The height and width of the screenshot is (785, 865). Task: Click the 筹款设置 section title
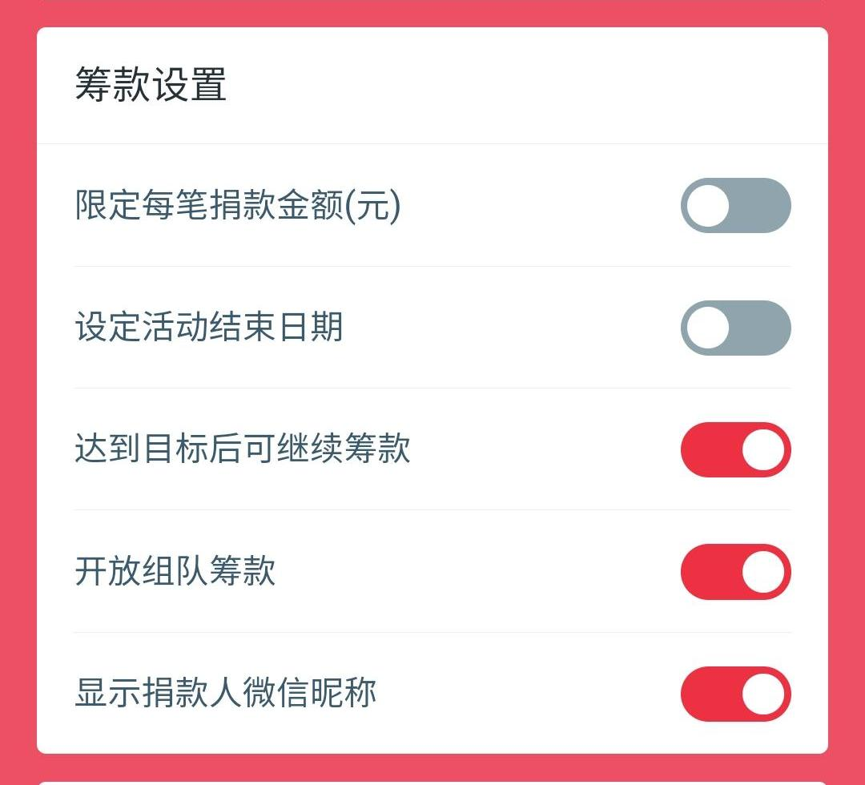coord(151,85)
